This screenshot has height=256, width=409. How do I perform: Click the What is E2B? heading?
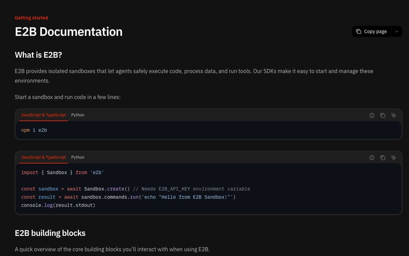(x=39, y=55)
